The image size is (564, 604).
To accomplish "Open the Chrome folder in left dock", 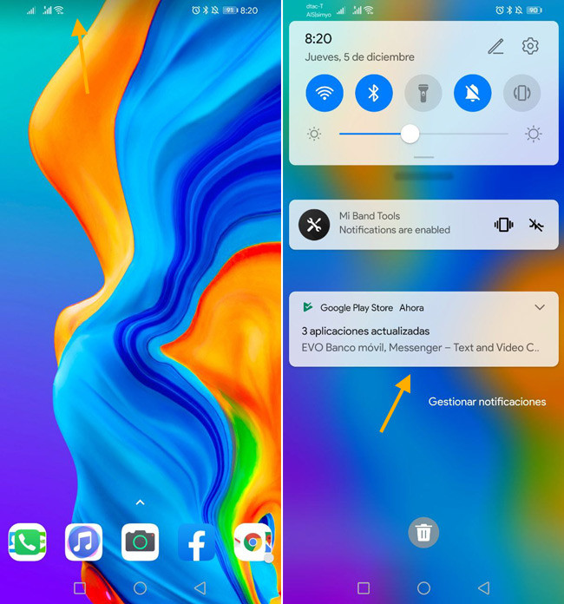I will (x=252, y=542).
